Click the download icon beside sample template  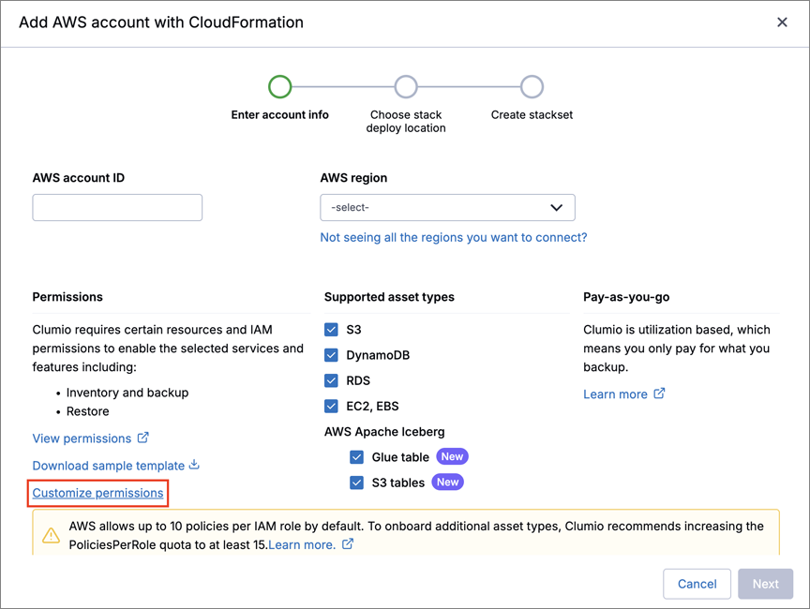tap(194, 465)
